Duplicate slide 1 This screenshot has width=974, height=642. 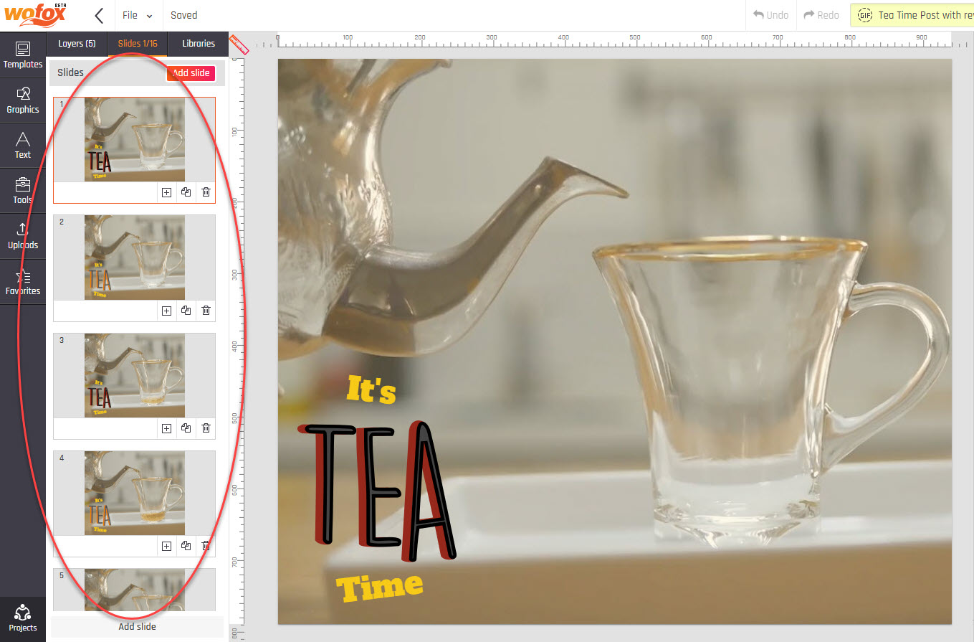(186, 192)
